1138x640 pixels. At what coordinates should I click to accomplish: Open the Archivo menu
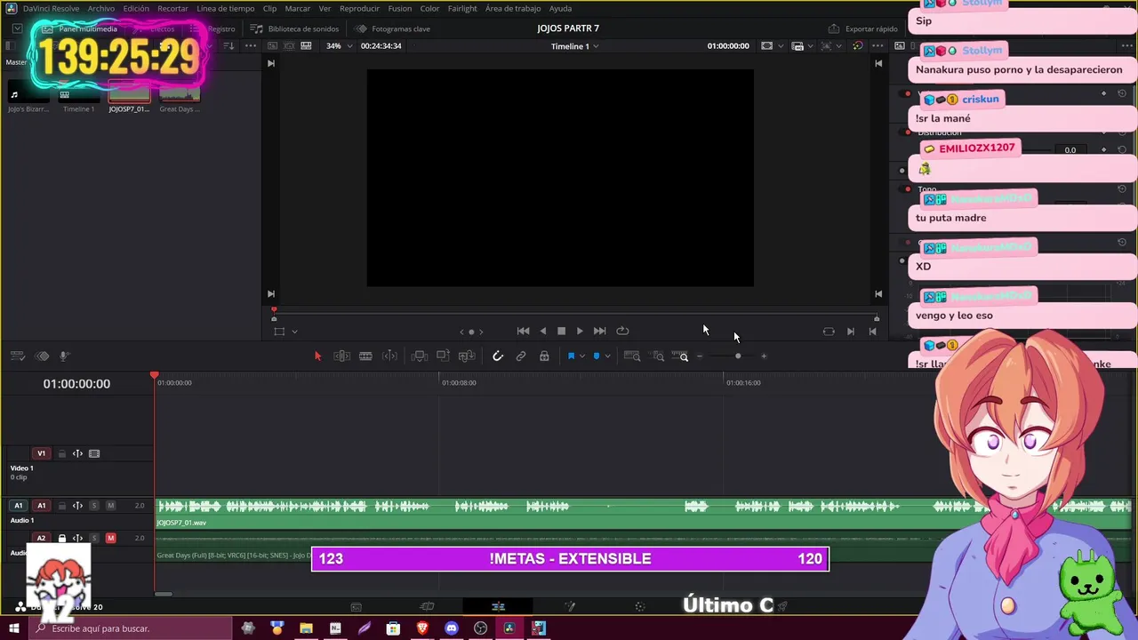tap(101, 8)
